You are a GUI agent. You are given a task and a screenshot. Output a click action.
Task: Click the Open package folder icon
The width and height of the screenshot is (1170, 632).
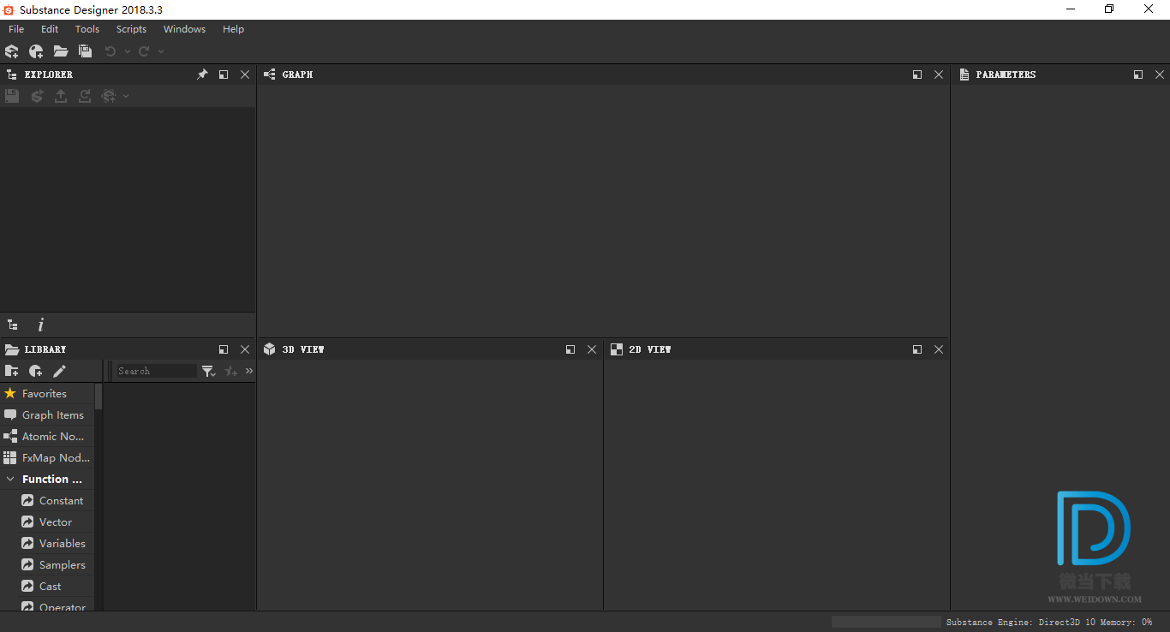tap(60, 51)
